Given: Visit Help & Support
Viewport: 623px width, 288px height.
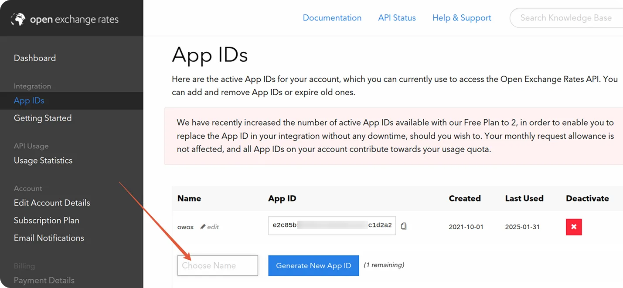Looking at the screenshot, I should point(462,18).
